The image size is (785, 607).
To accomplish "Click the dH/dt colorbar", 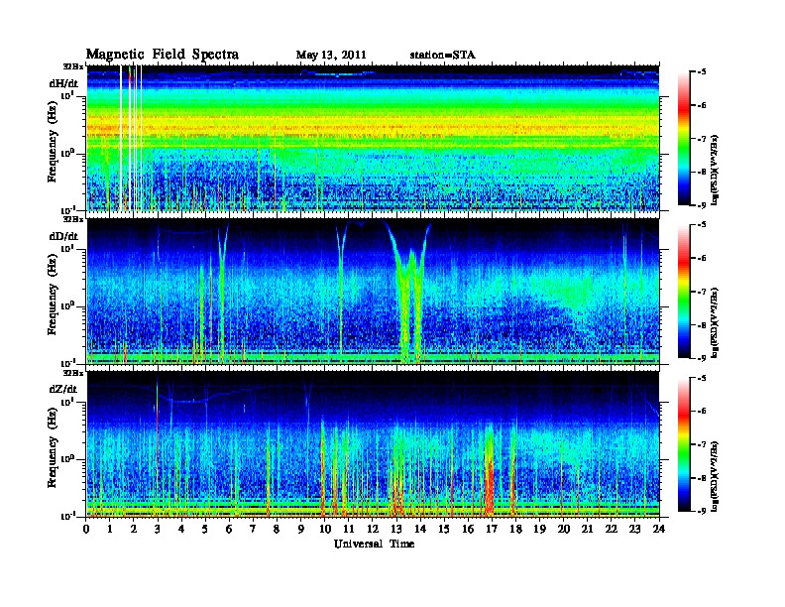I will (x=684, y=138).
